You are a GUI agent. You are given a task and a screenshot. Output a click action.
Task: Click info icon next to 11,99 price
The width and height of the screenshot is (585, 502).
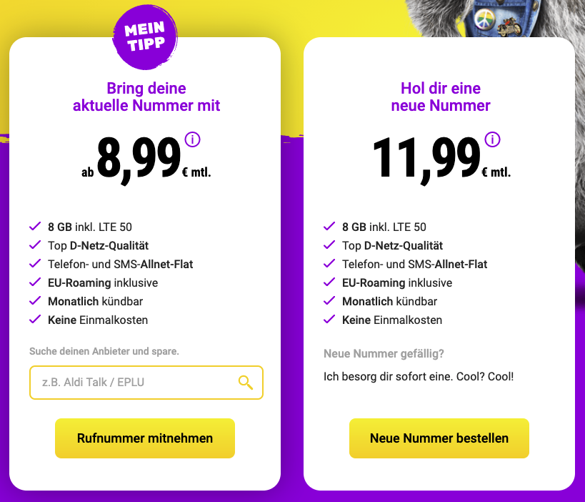click(x=492, y=139)
